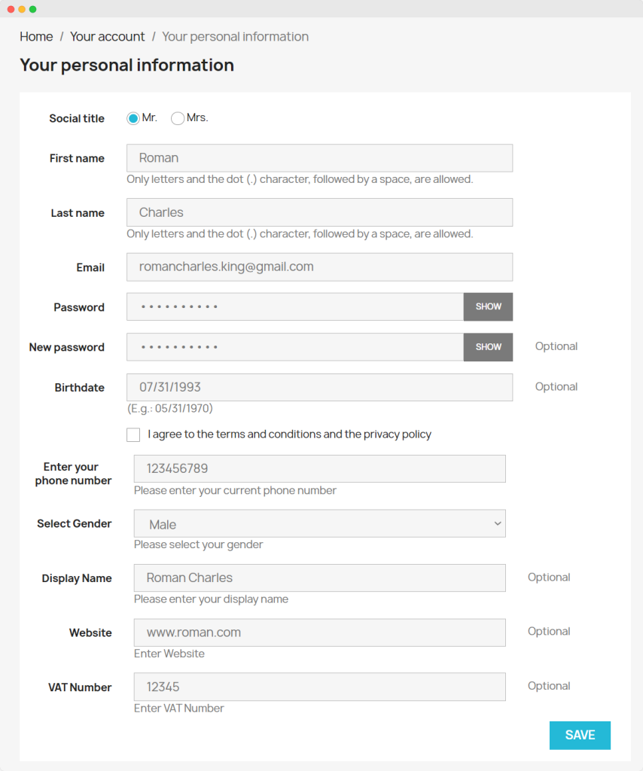Click the Website input field
This screenshot has width=643, height=771.
point(319,632)
